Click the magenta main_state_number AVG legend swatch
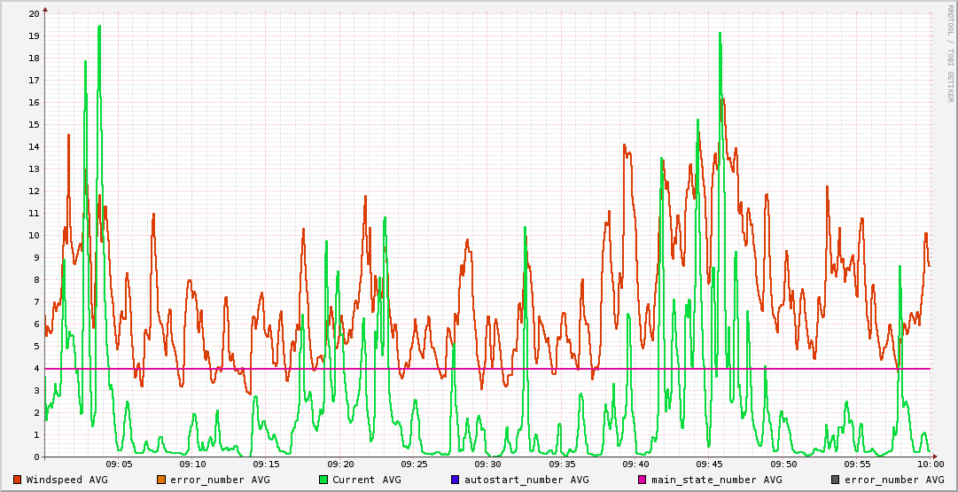Image resolution: width=958 pixels, height=492 pixels. point(642,480)
